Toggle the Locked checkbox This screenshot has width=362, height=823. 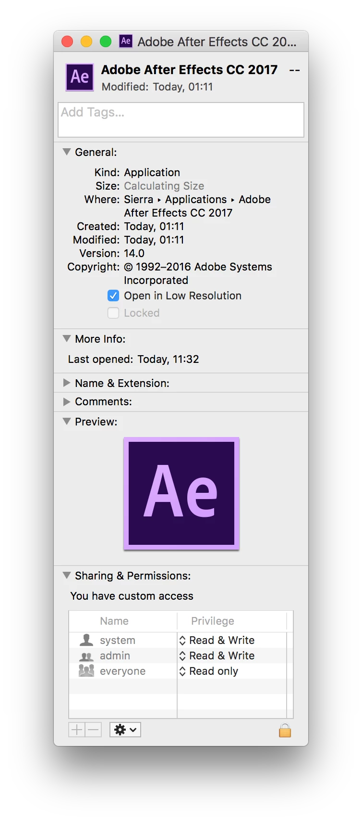point(113,313)
